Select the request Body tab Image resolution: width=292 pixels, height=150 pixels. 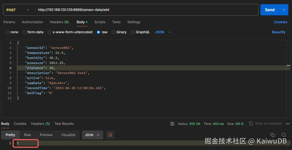click(x=82, y=22)
